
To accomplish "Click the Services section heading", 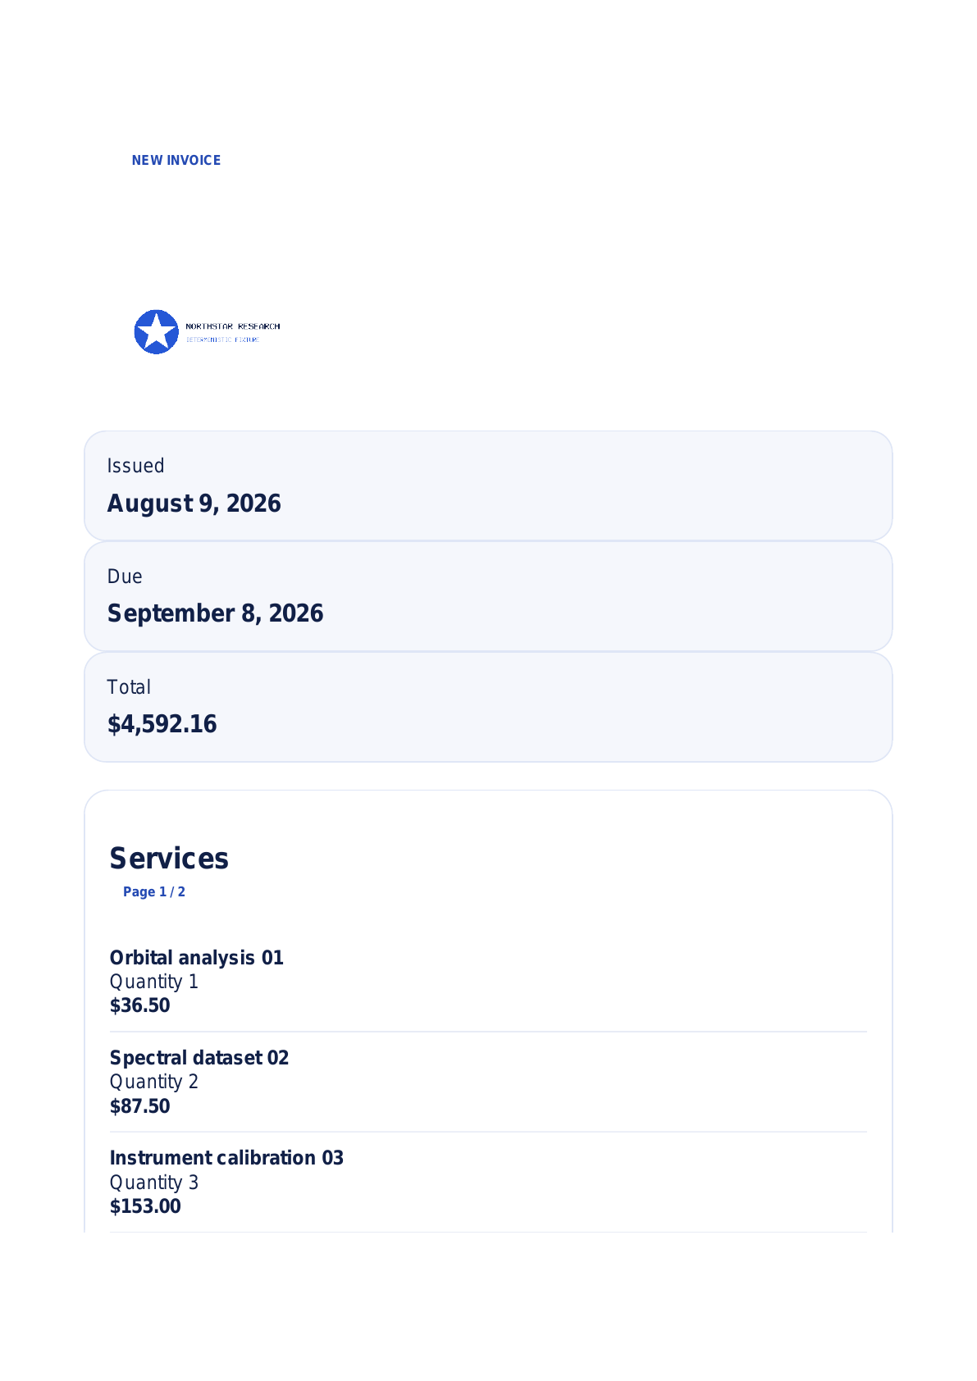I will coord(169,859).
